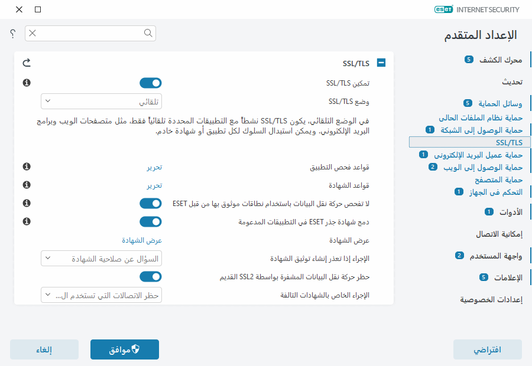Open the السؤال عن صلاحية الشهادة dropdown
532x366 pixels.
click(x=101, y=258)
